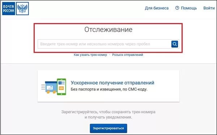Click the magnifier search button
The image size is (217, 135).
point(175,44)
